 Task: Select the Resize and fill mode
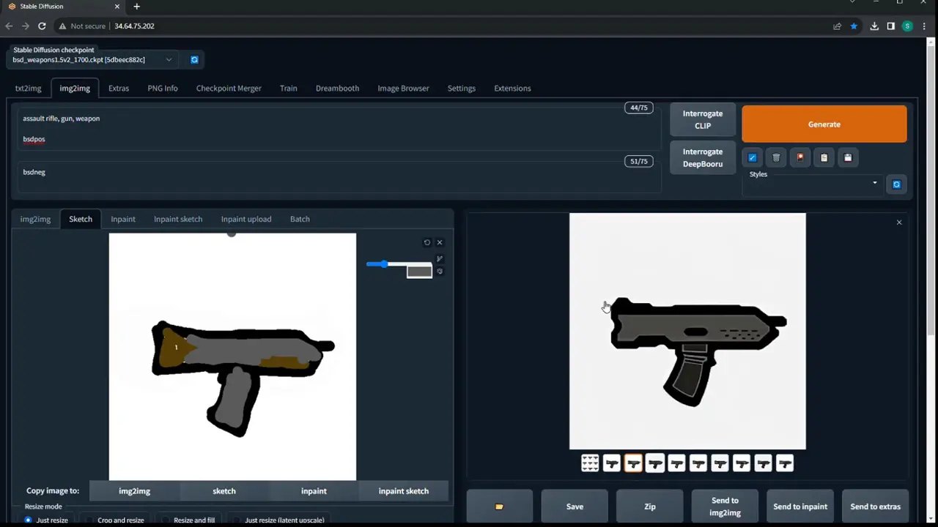[166, 520]
